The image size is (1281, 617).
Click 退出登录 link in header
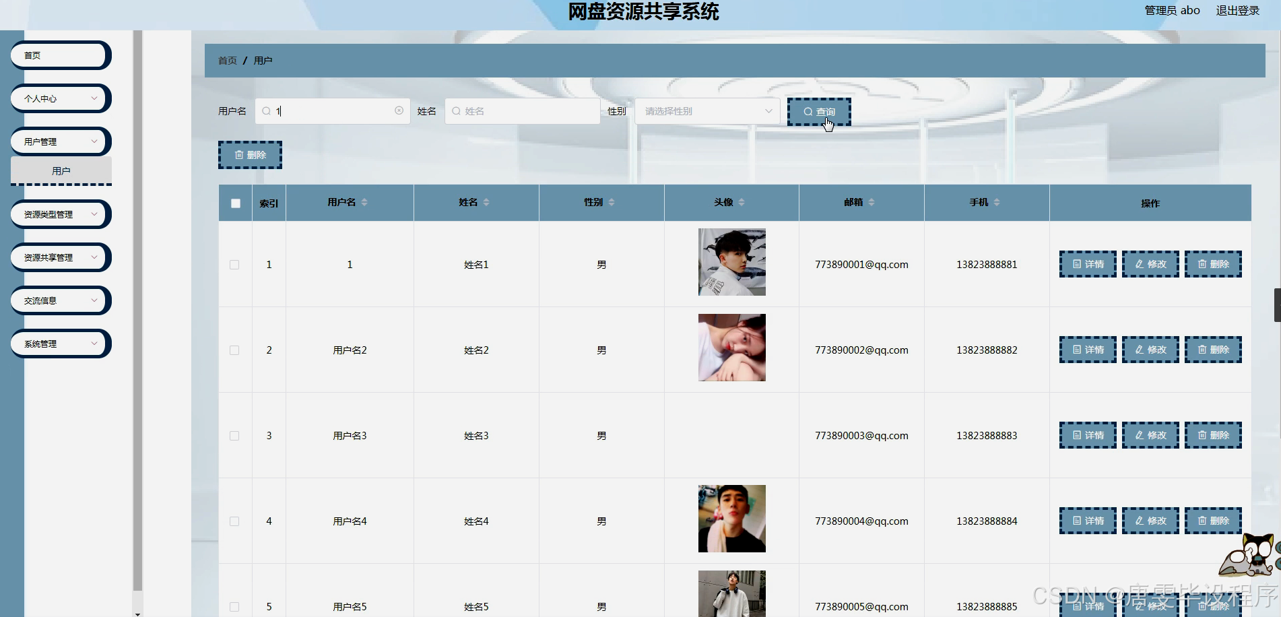click(x=1237, y=11)
